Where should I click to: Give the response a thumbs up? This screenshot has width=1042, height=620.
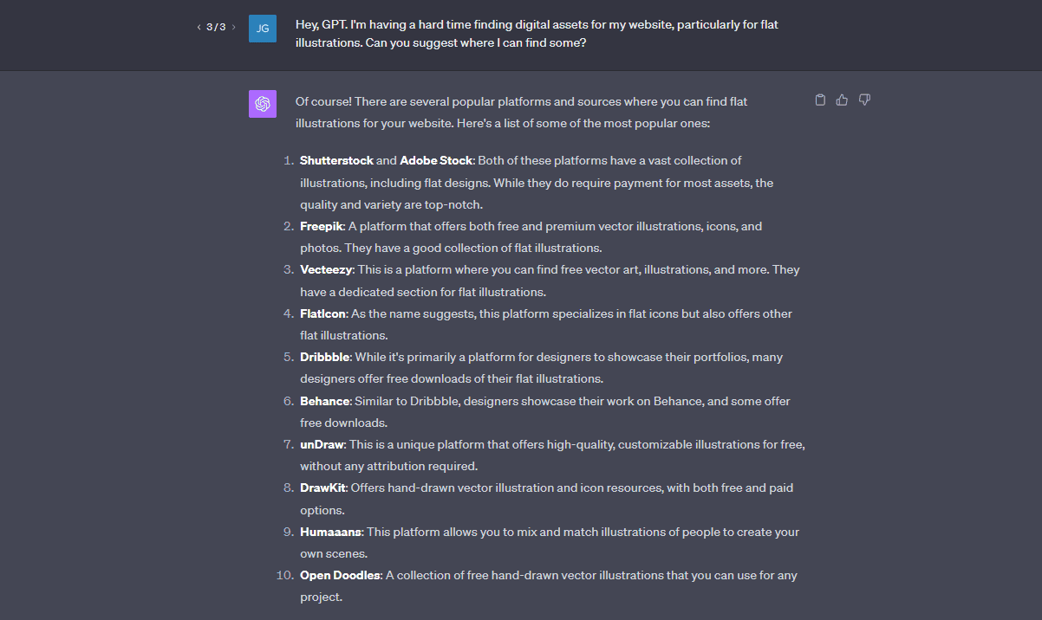pyautogui.click(x=842, y=100)
